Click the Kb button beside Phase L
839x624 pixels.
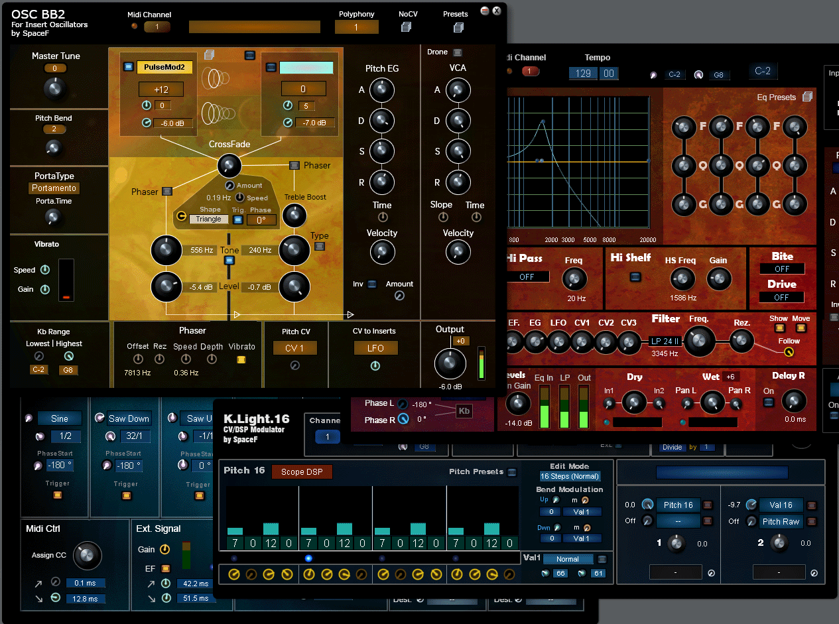click(465, 412)
